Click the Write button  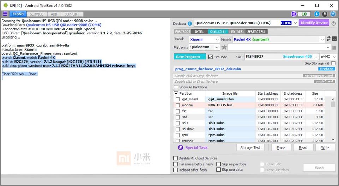(325, 147)
